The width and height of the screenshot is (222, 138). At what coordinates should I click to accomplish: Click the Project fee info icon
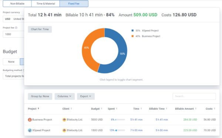[16, 28]
